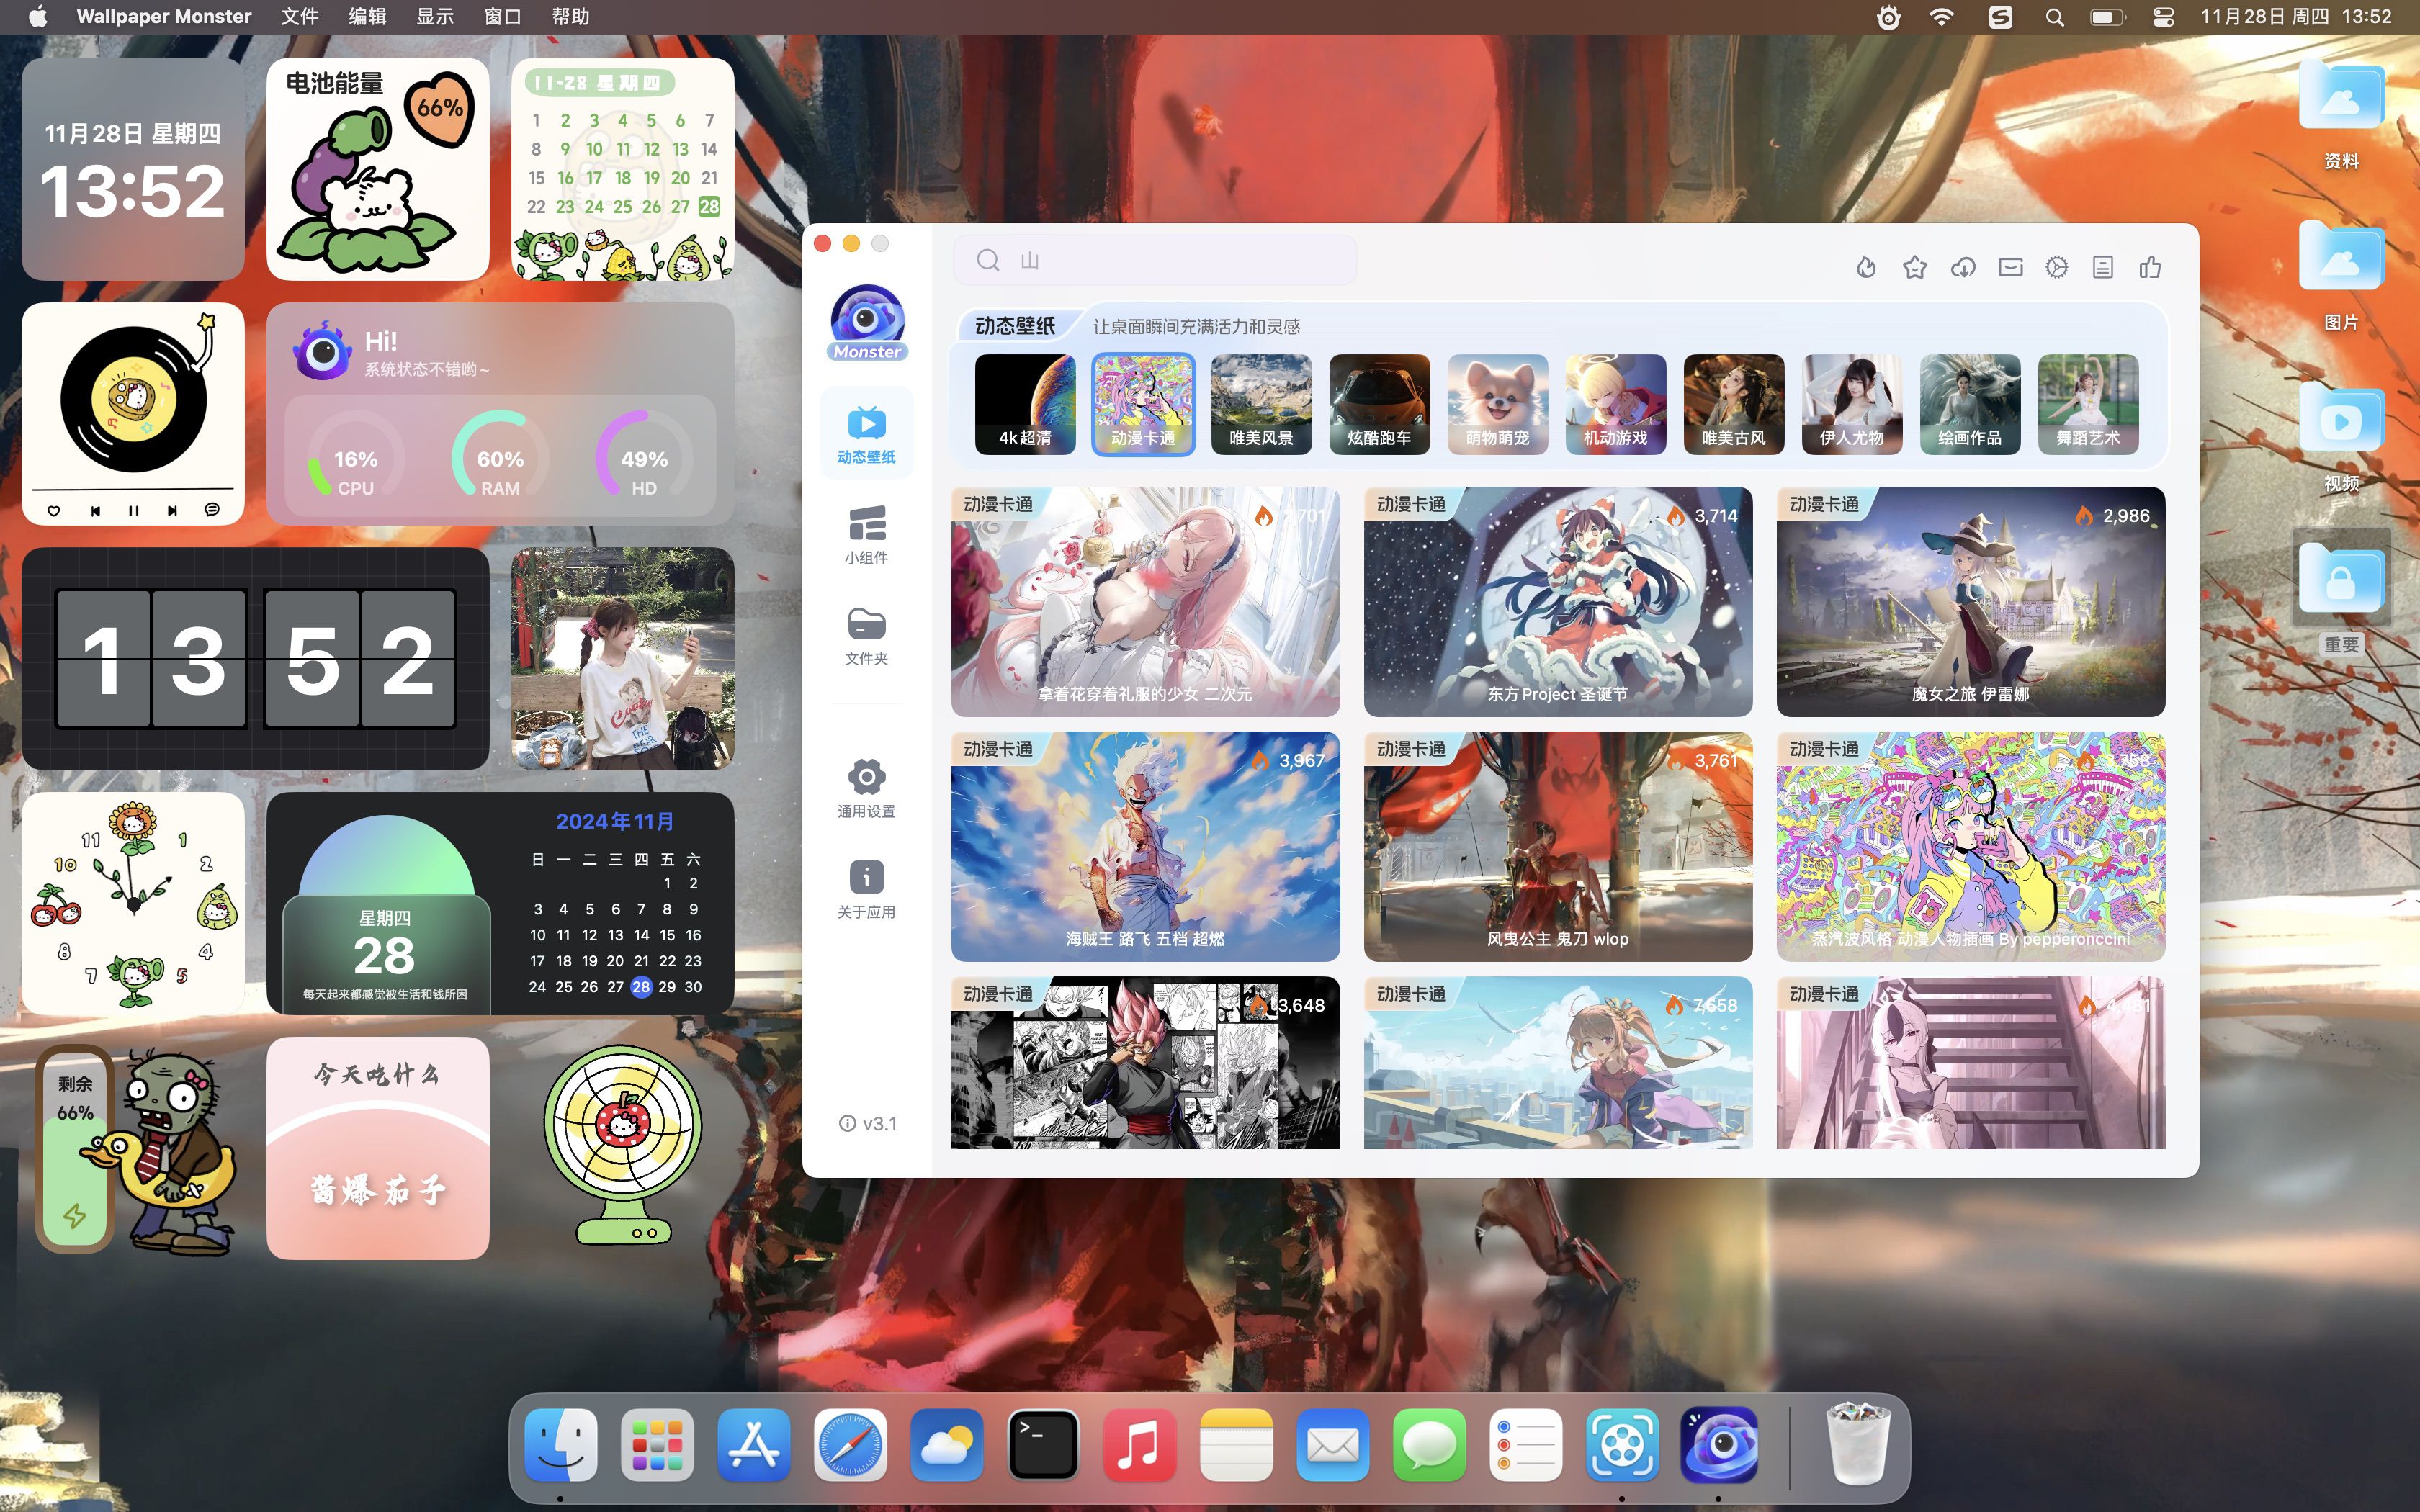
Task: Skip to previous track in music widget
Action: click(x=95, y=510)
